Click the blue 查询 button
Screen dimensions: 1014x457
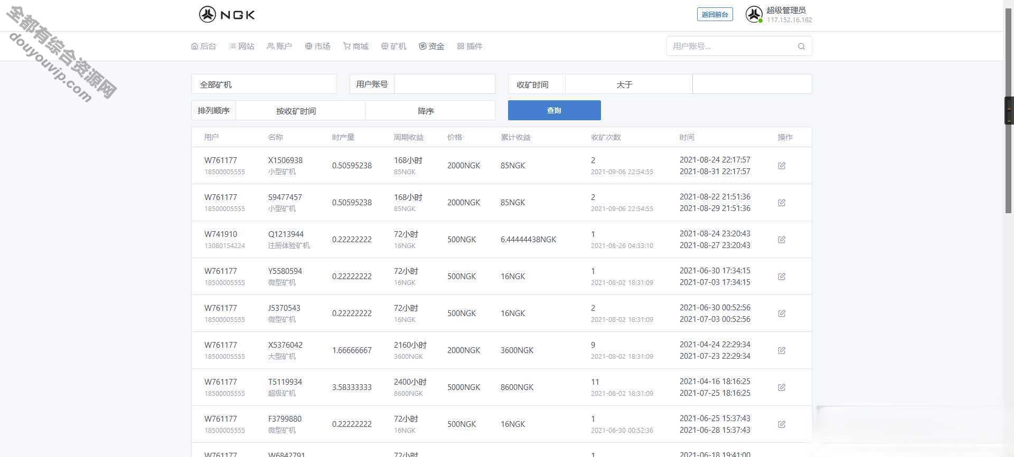tap(554, 110)
